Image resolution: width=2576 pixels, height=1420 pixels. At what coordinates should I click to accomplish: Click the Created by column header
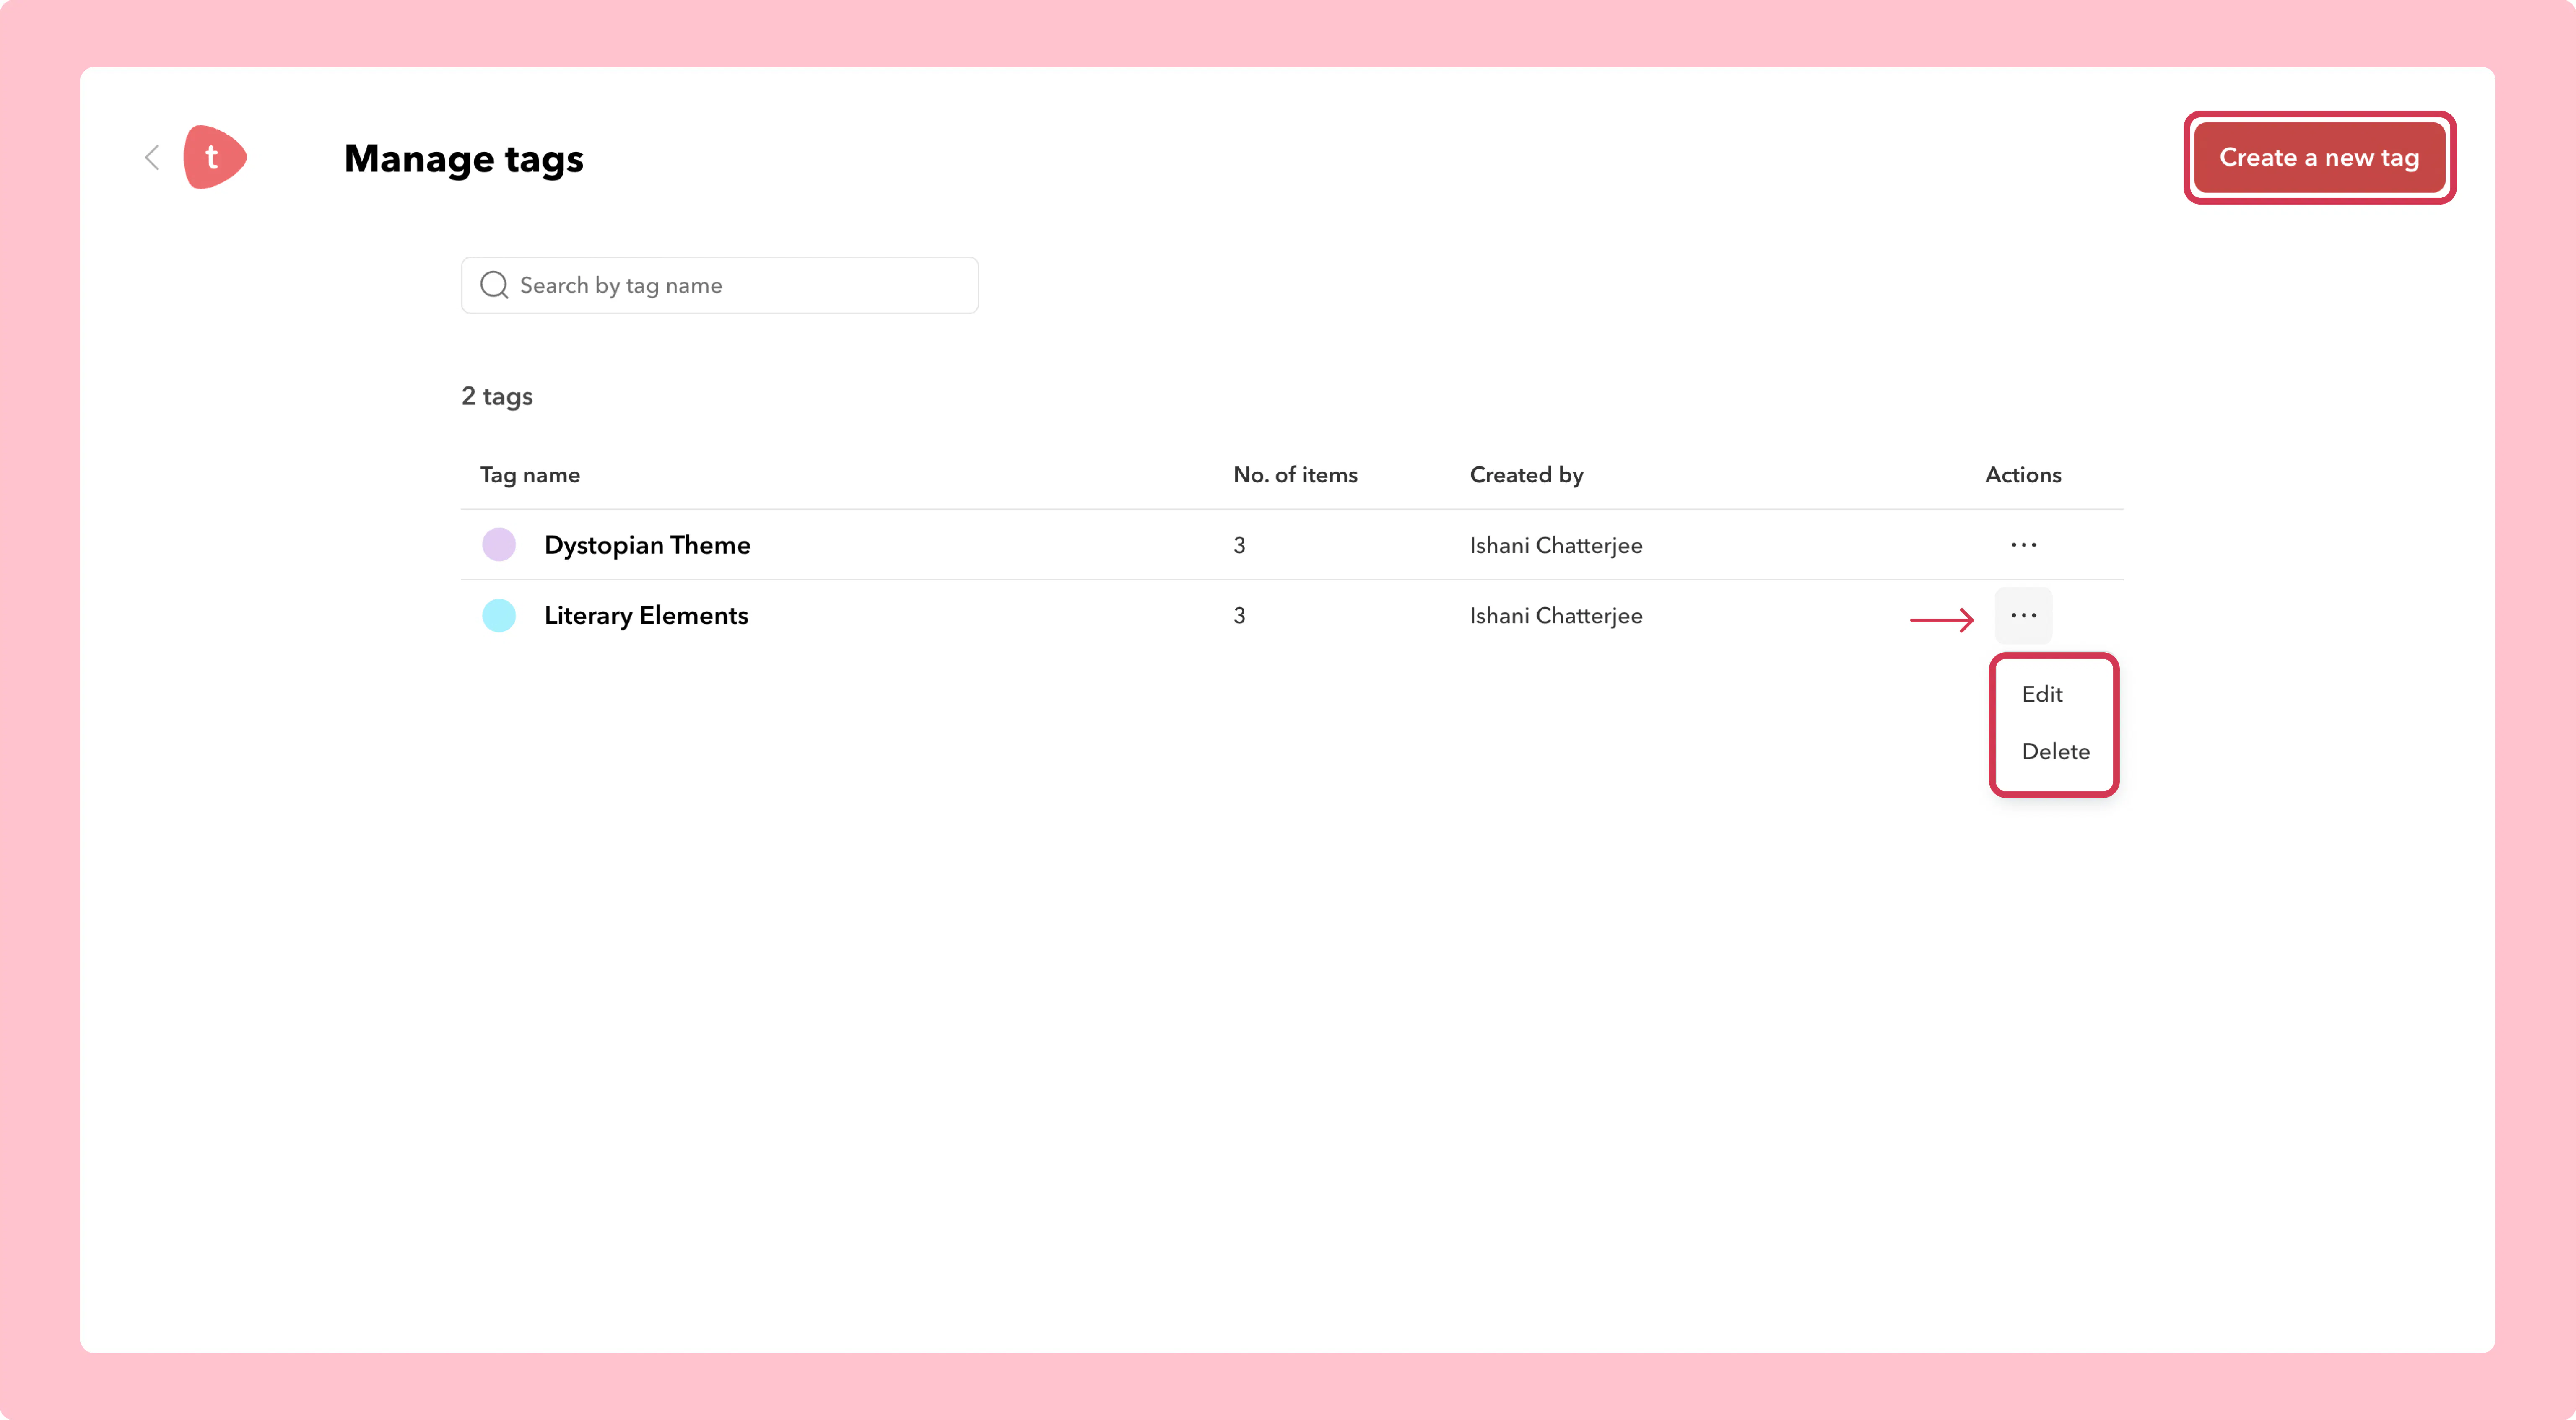[1526, 475]
